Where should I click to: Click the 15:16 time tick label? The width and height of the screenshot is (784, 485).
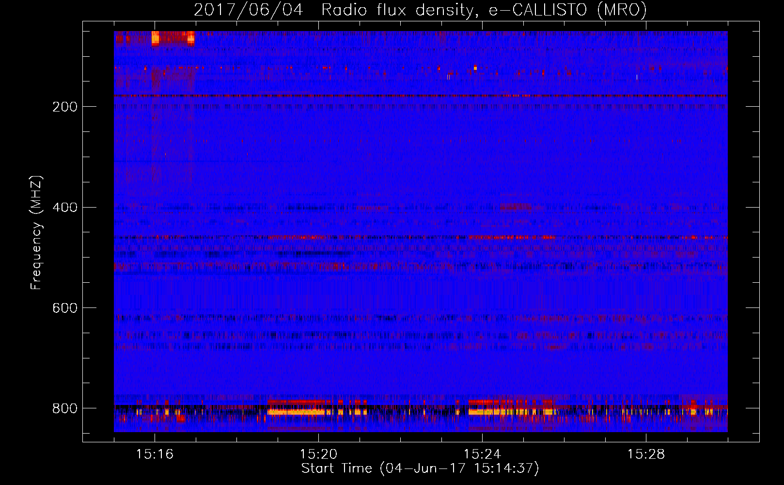[x=155, y=454]
